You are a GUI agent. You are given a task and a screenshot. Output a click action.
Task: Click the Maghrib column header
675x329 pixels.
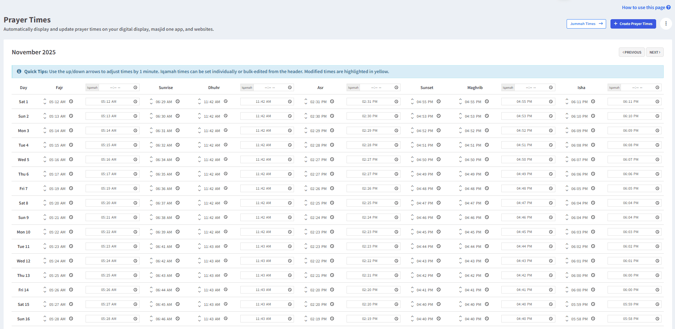point(475,88)
